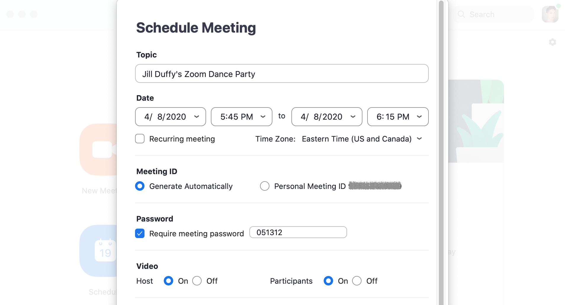This screenshot has width=565, height=305.
Task: Set Participants video to Off
Action: [x=357, y=281]
